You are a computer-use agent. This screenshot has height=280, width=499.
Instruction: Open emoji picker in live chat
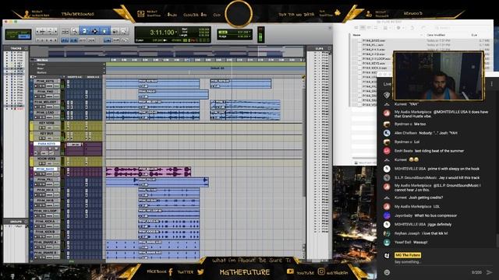pyautogui.click(x=387, y=272)
